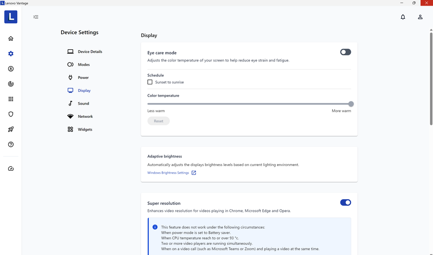This screenshot has height=255, width=433.
Task: Open the help question mark icon
Action: 11,145
